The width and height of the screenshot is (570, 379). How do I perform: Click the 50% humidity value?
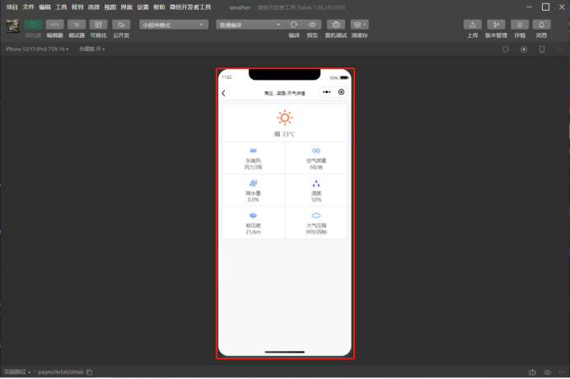point(316,200)
